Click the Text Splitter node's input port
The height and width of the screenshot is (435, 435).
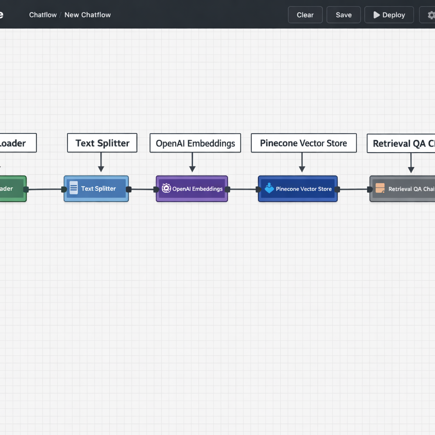(64, 189)
